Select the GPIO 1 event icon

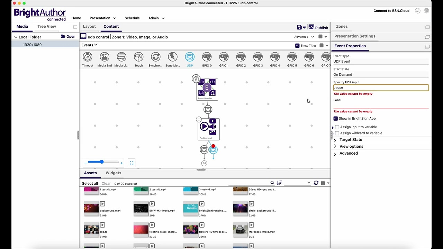click(224, 57)
